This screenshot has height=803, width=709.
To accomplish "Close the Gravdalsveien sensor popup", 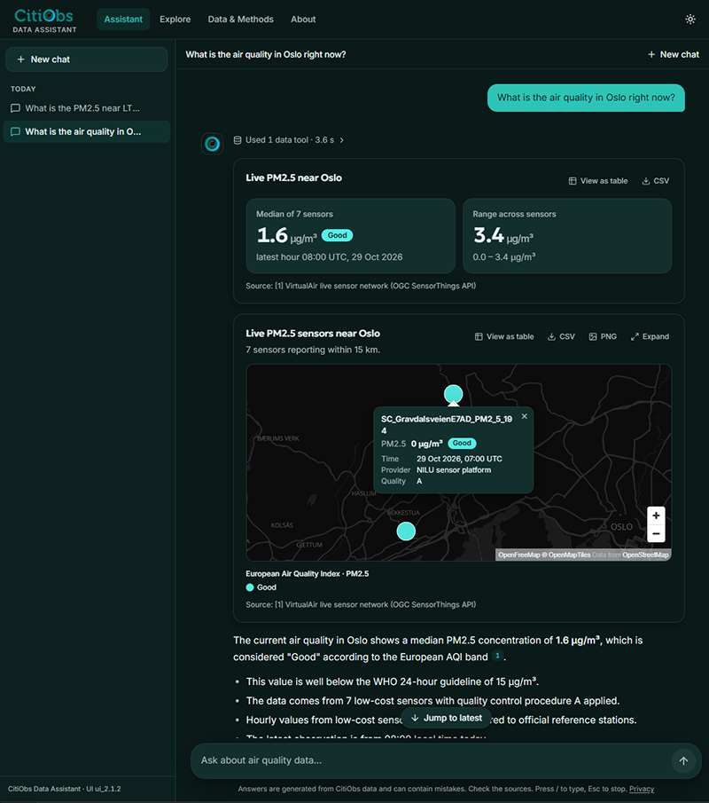I will [x=525, y=416].
